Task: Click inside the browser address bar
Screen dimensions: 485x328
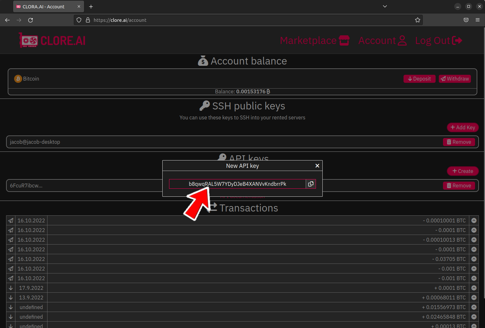Action: (x=225, y=20)
